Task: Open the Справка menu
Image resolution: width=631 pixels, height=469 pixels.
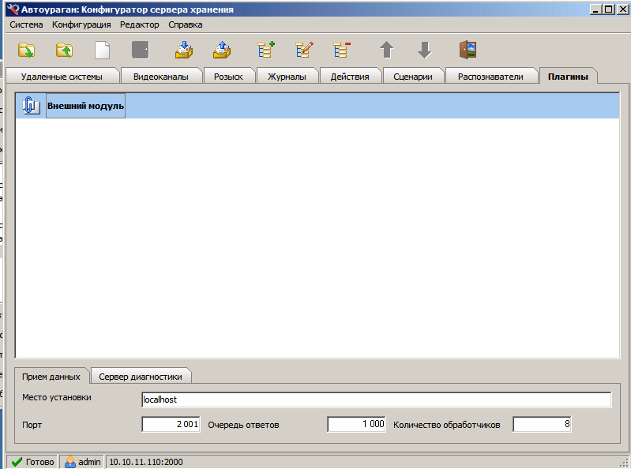Action: pos(185,24)
